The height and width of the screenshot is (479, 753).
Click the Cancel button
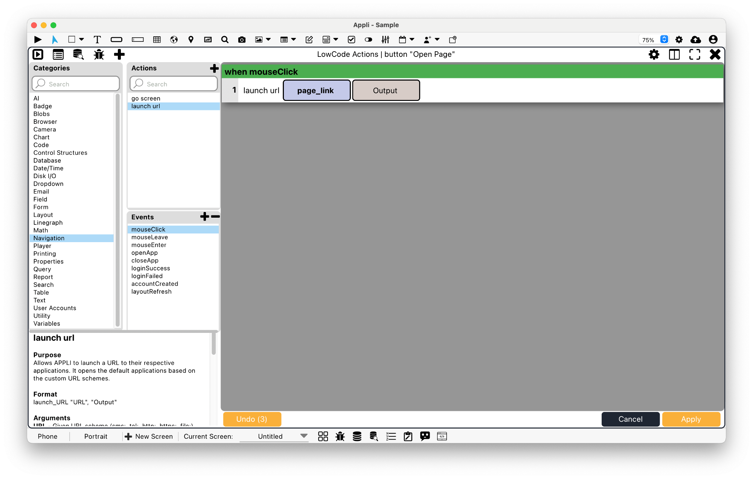tap(630, 419)
